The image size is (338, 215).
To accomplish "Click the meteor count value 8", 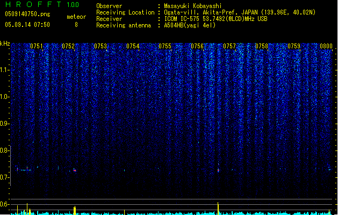I will pyautogui.click(x=76, y=25).
